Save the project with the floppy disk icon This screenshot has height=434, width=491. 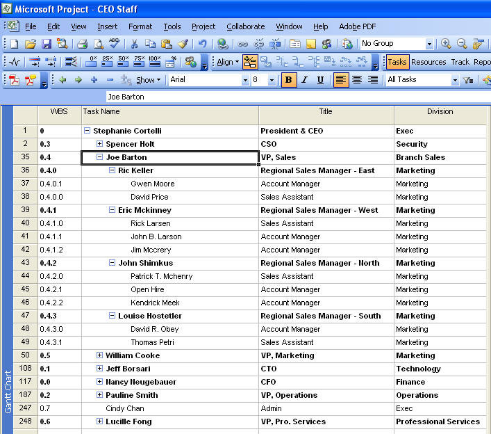pos(47,44)
